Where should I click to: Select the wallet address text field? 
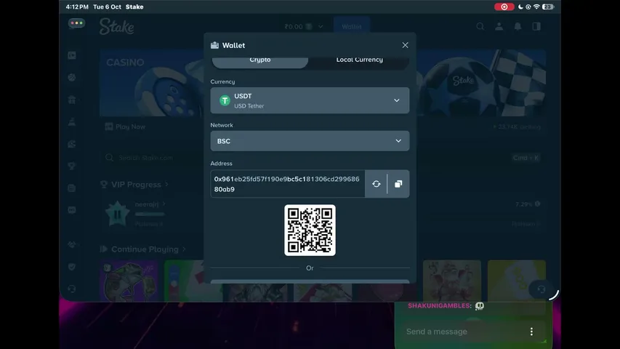tap(287, 184)
